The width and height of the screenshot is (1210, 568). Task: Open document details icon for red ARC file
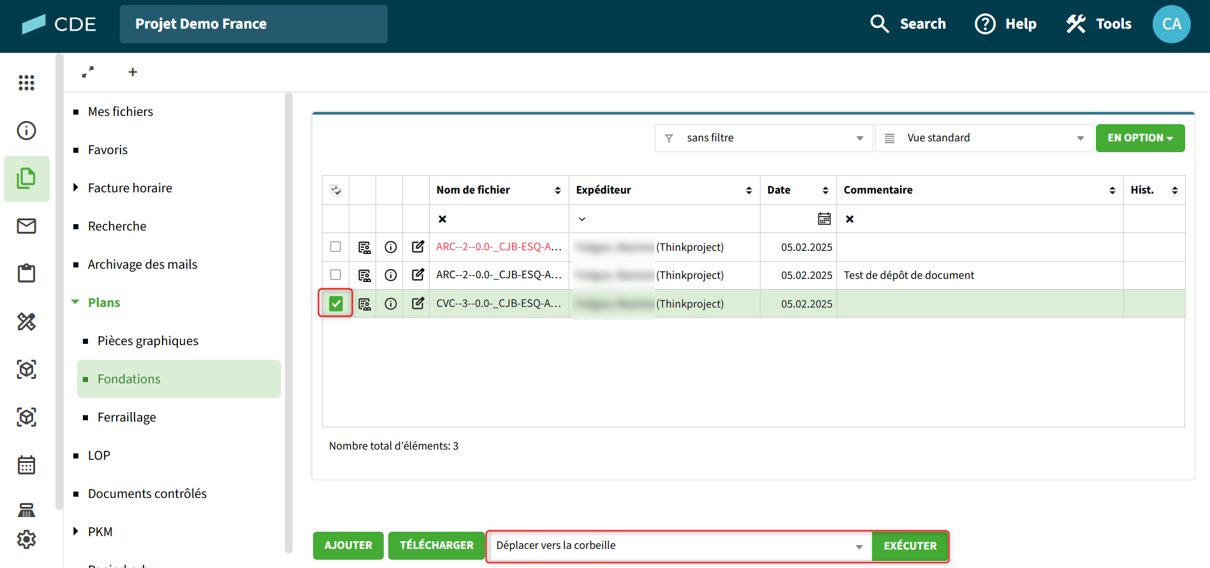364,247
